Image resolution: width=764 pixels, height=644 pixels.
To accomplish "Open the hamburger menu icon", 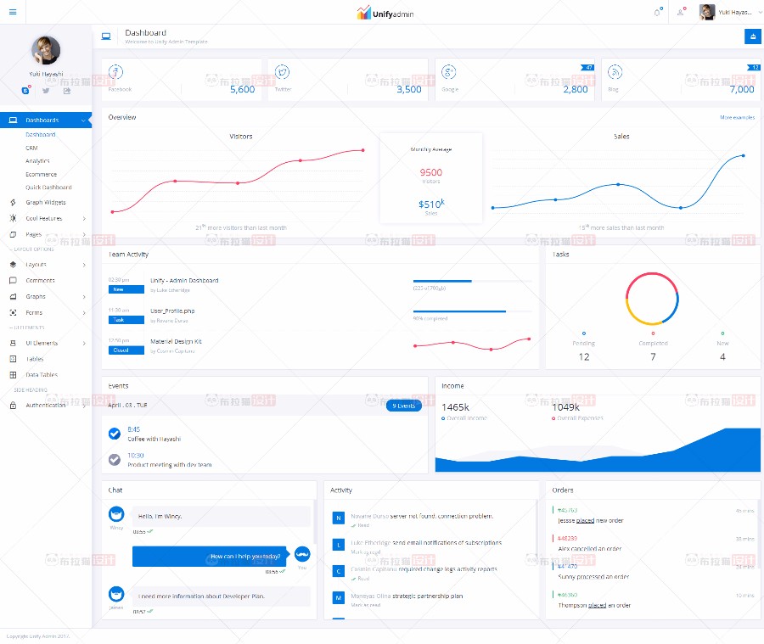I will point(13,12).
